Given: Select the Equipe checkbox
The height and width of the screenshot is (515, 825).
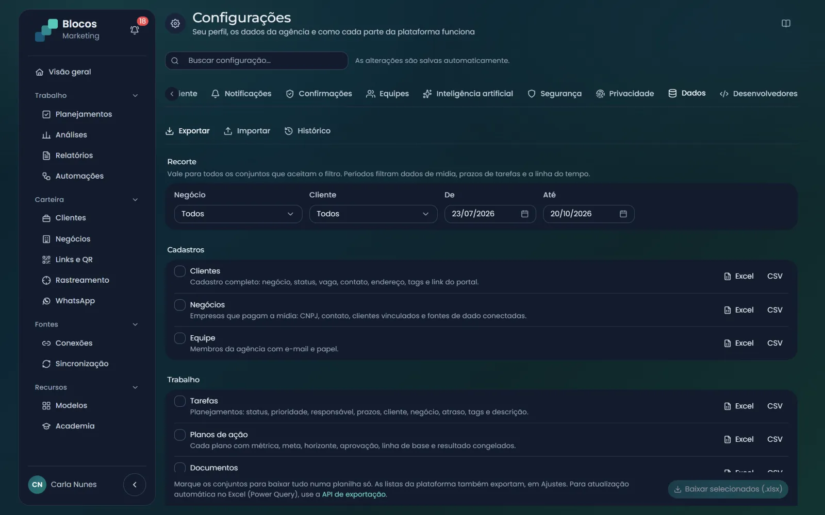Looking at the screenshot, I should (x=179, y=338).
